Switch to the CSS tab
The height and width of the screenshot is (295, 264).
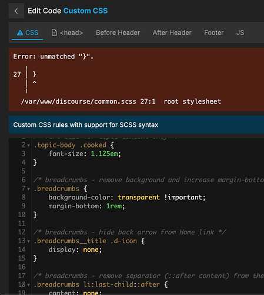28,32
